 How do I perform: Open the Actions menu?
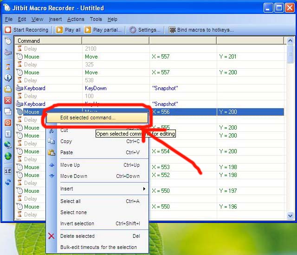coord(76,19)
